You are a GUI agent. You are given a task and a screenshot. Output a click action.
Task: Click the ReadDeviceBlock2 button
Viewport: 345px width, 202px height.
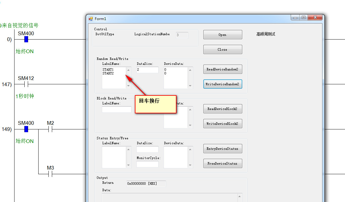point(222,109)
